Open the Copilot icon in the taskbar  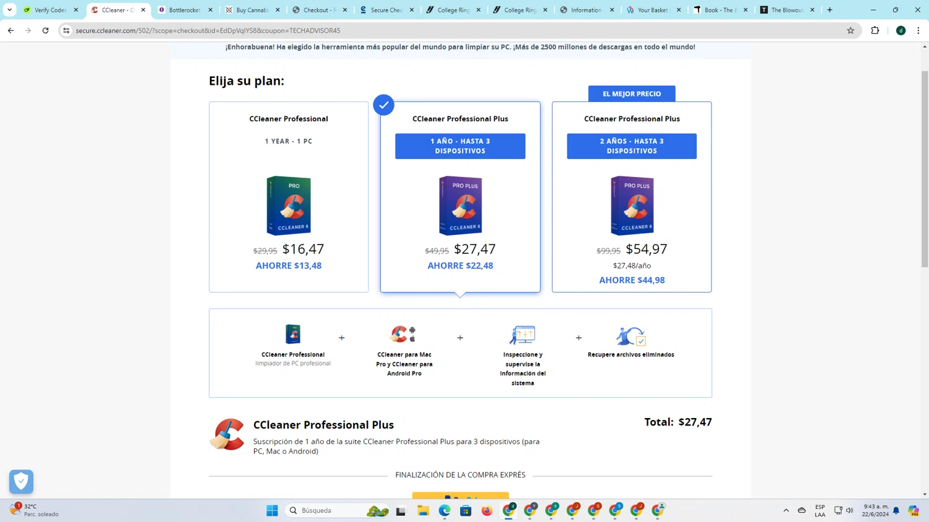tap(914, 510)
